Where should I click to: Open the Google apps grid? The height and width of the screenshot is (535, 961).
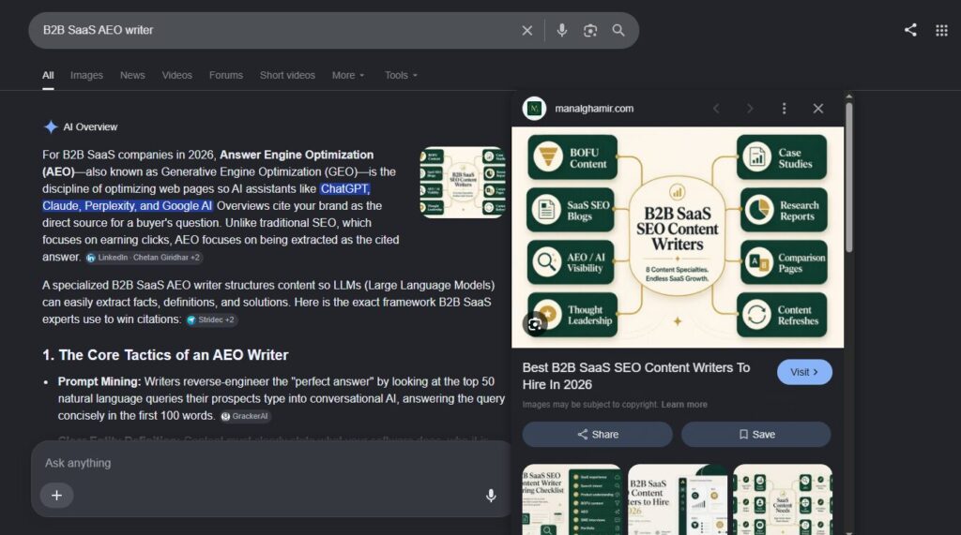coord(942,31)
